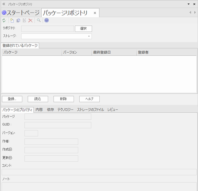This screenshot has height=191, width=198.
Task: Close the パッケージリポジトリ tab
Action: (95, 13)
